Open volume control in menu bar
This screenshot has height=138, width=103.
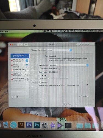(x=68, y=31)
